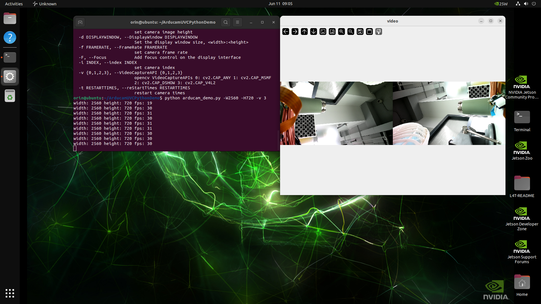
Task: Open the Help icon in the dock
Action: (x=10, y=37)
